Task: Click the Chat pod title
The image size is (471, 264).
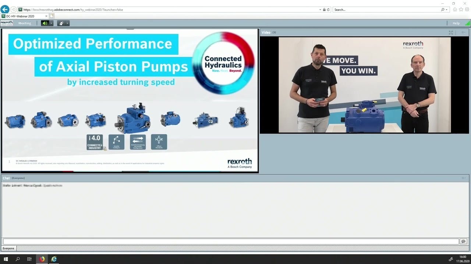Action: 6,178
